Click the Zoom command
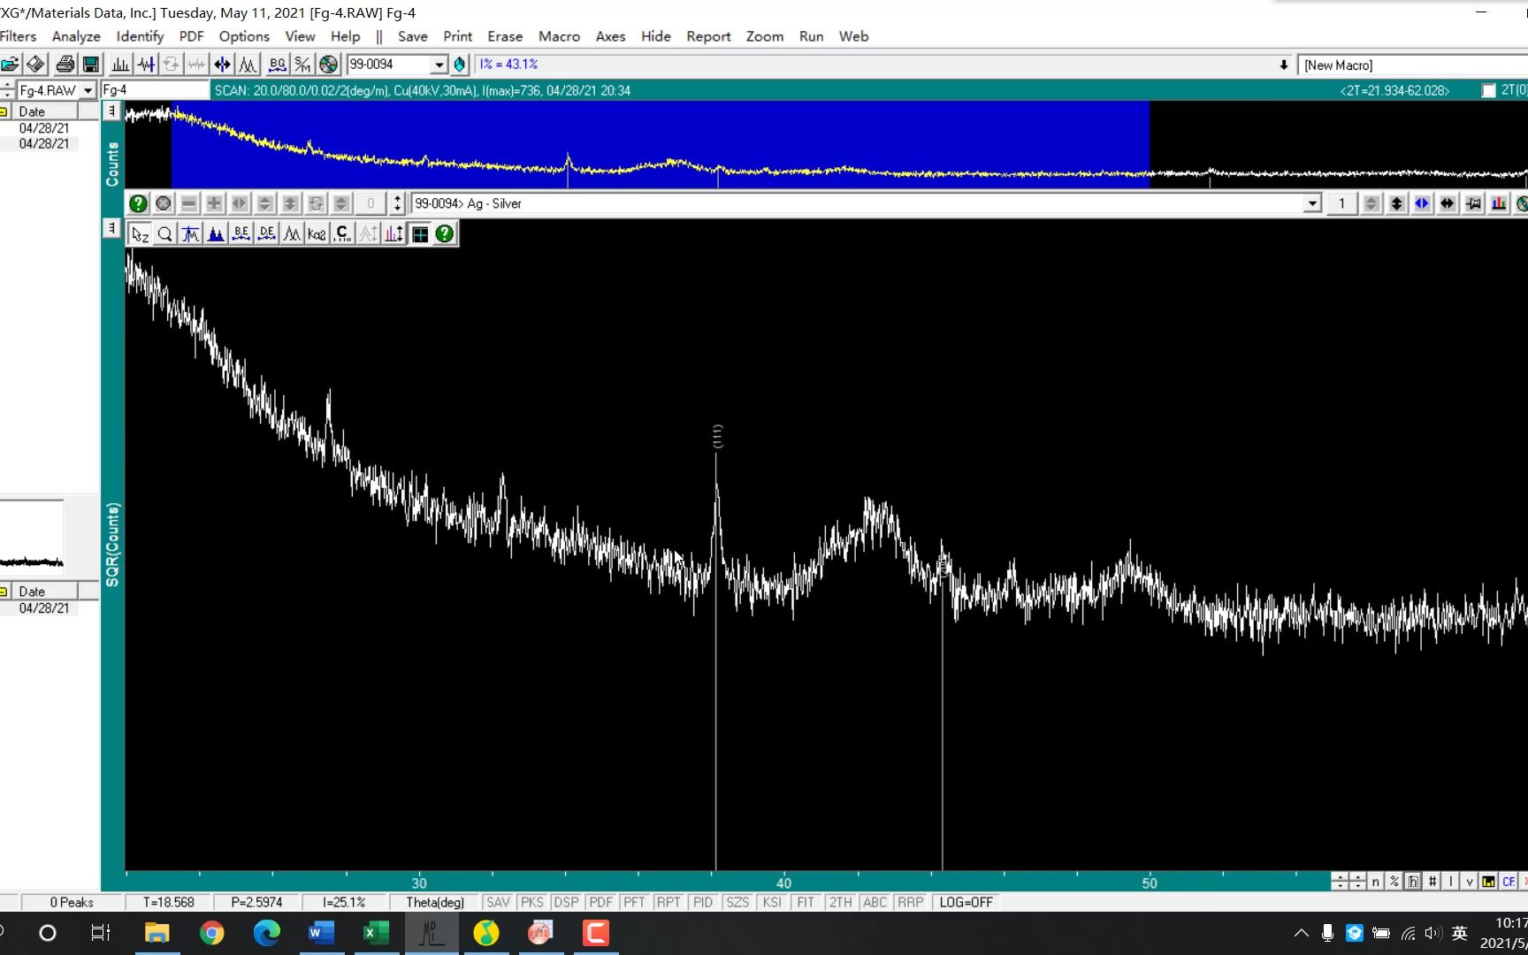Viewport: 1528px width, 955px height. coord(765,36)
